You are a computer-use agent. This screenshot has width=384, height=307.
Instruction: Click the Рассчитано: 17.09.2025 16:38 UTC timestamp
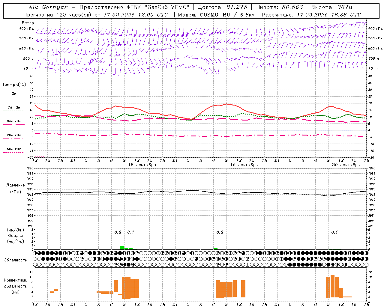[x=312, y=15]
